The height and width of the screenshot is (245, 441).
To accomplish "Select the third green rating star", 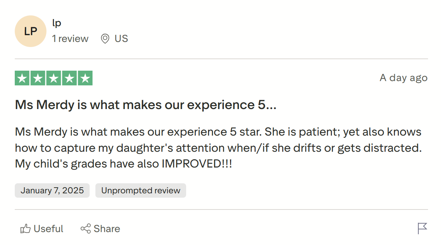I will (54, 78).
